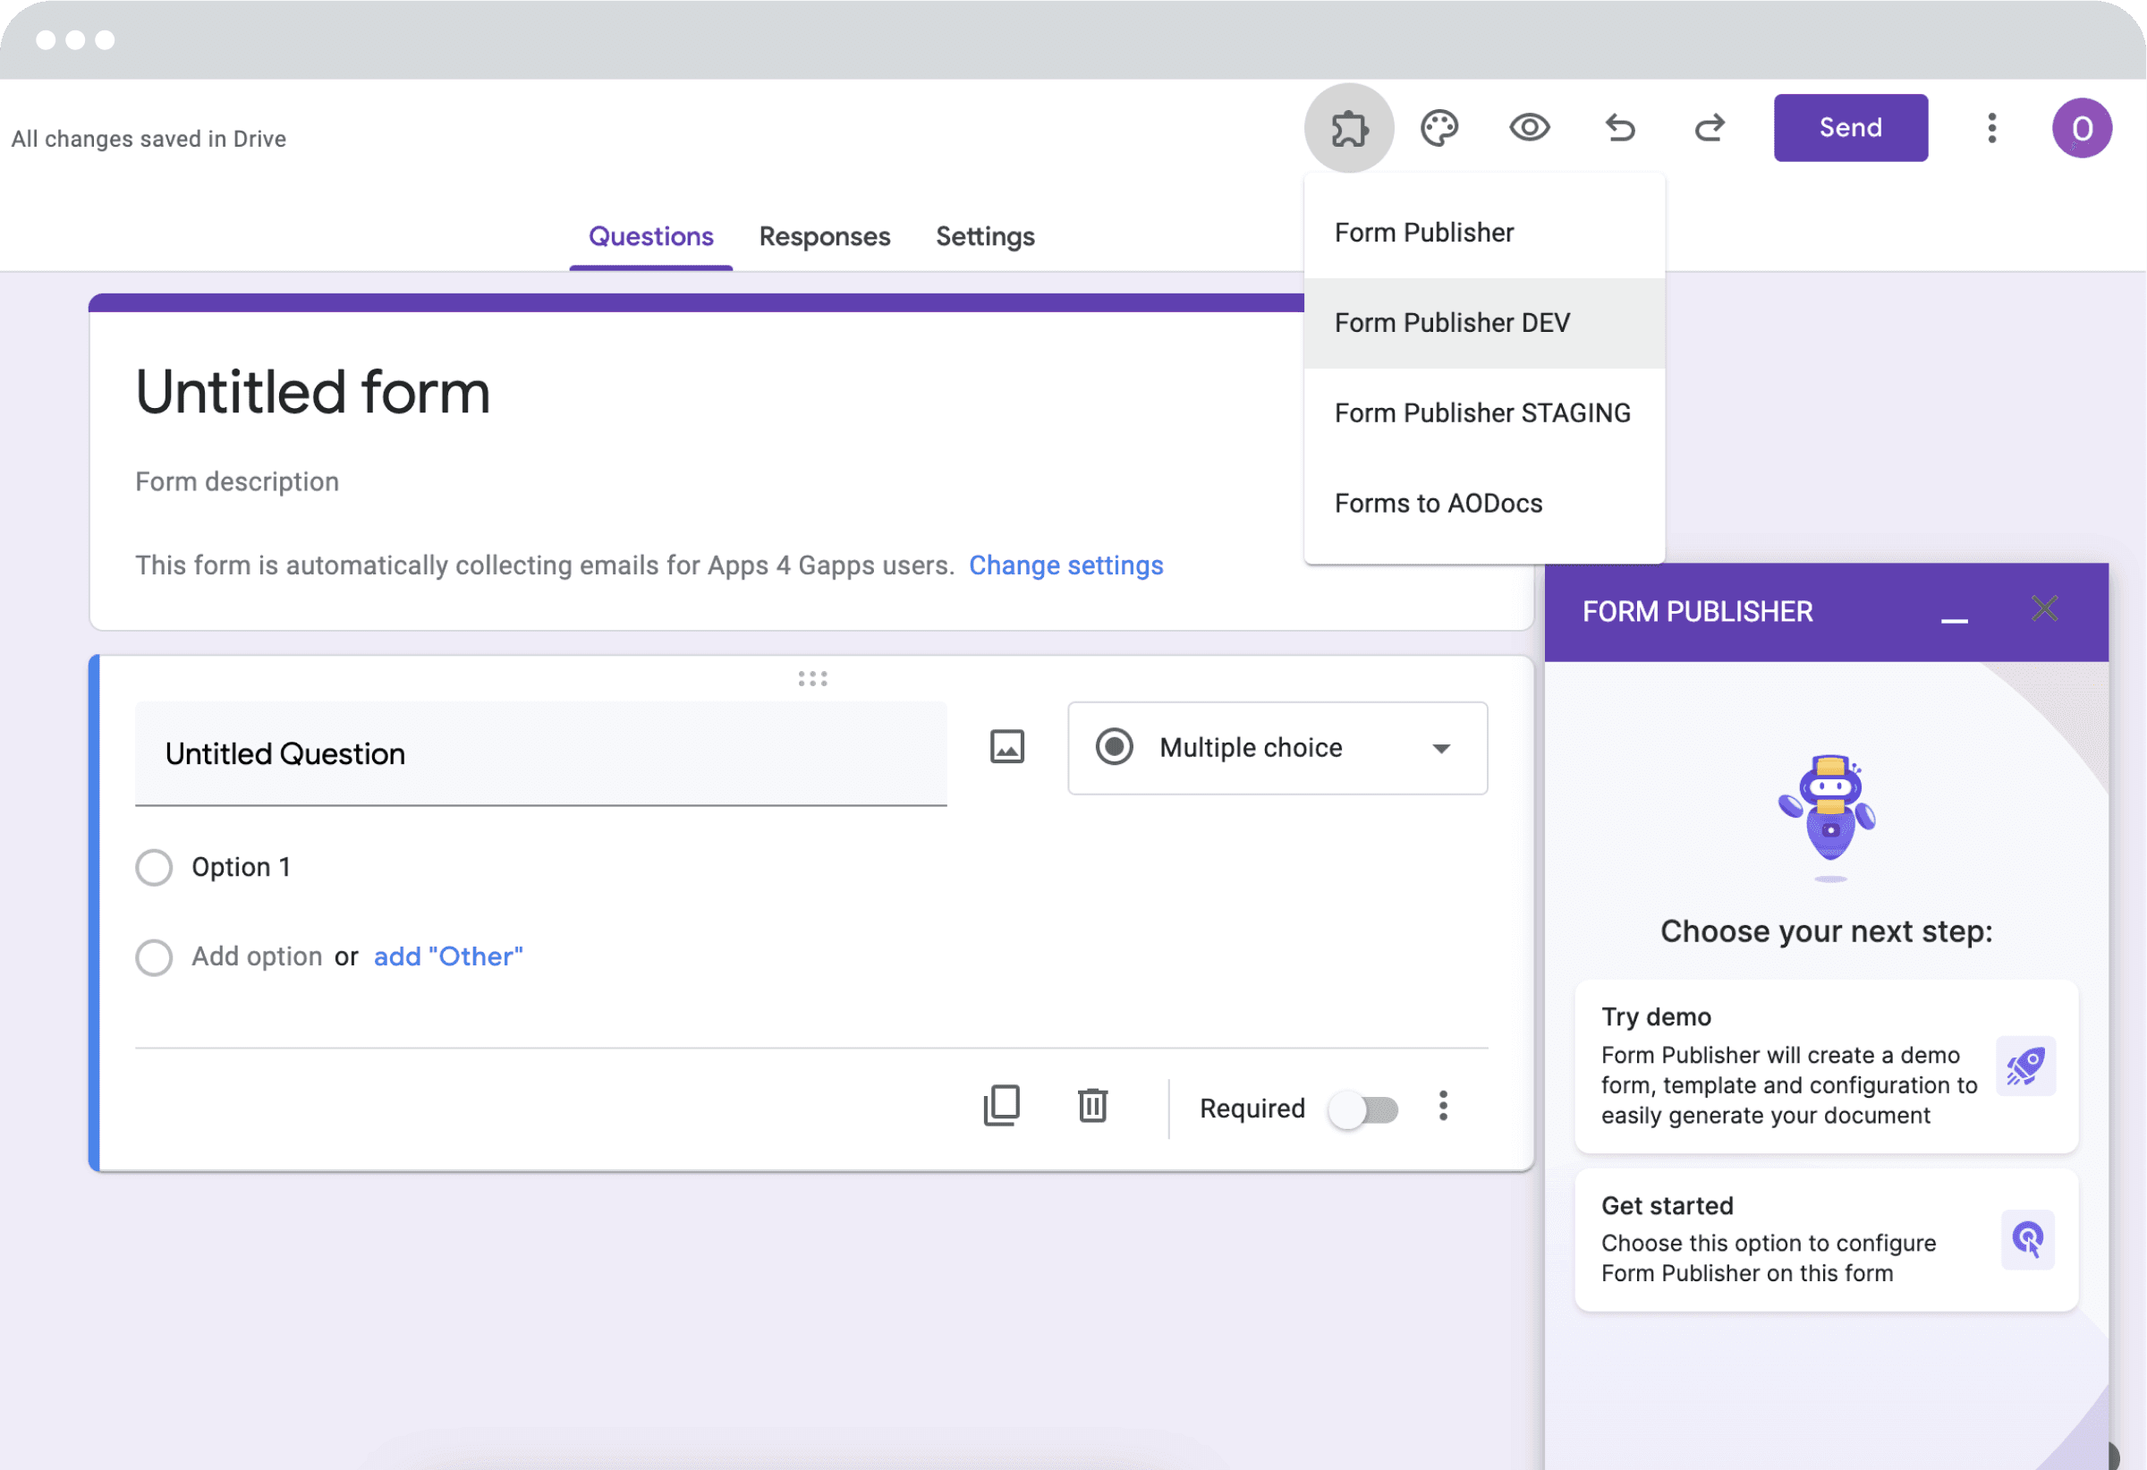Screen dimensions: 2147x1470
Task: Click the preview eye icon
Action: click(x=1529, y=128)
